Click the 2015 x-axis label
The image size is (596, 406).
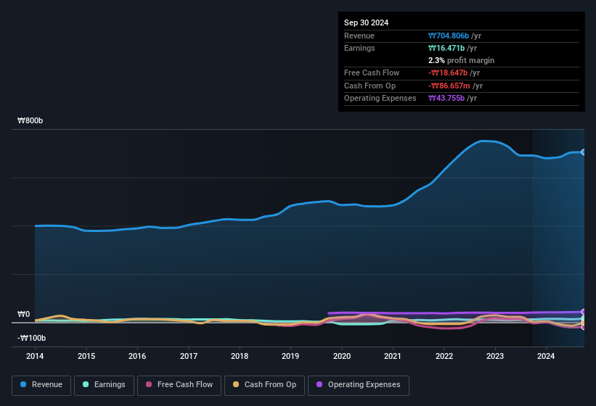(x=86, y=356)
